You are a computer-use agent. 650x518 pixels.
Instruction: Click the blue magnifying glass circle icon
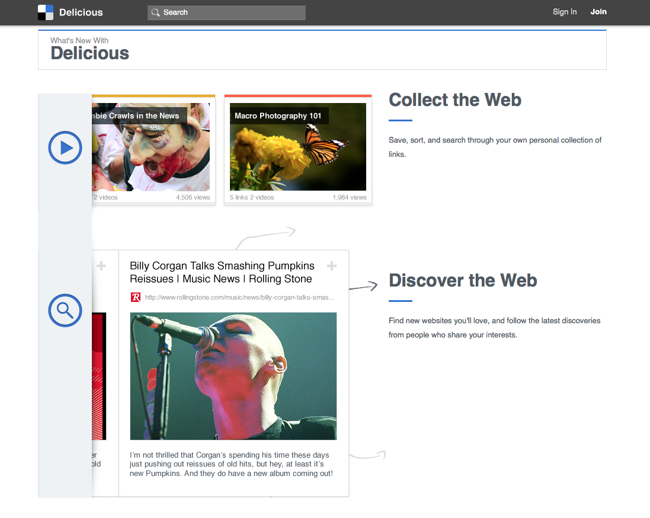pos(65,311)
